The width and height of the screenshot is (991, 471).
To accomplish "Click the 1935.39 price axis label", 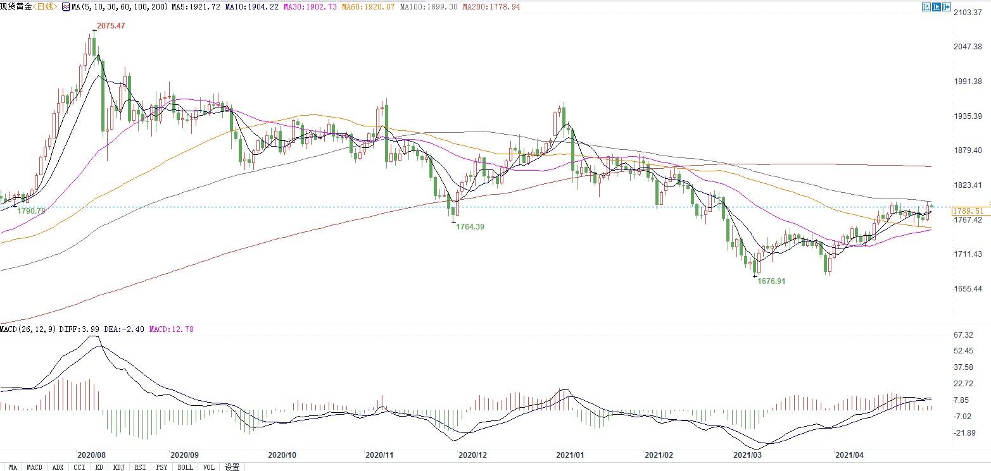I will coord(968,116).
